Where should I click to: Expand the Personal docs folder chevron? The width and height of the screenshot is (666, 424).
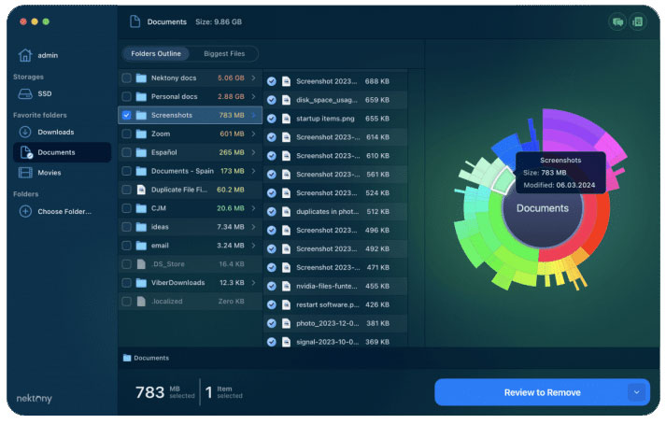coord(253,96)
